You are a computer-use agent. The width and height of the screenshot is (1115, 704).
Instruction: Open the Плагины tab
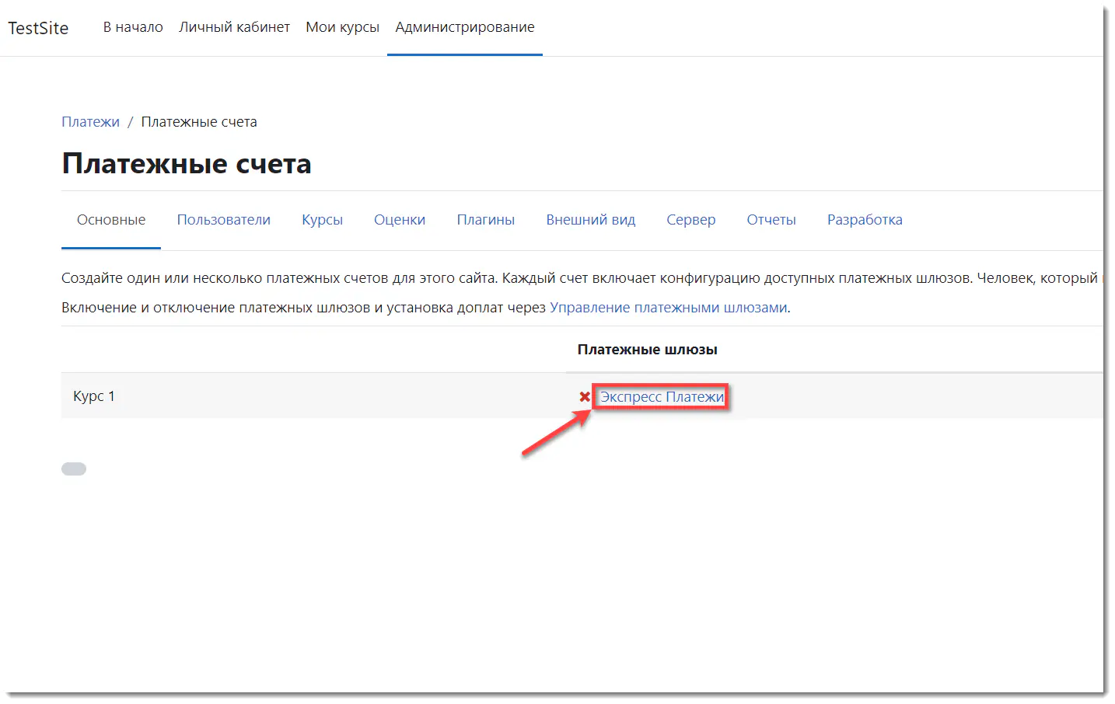click(x=485, y=220)
